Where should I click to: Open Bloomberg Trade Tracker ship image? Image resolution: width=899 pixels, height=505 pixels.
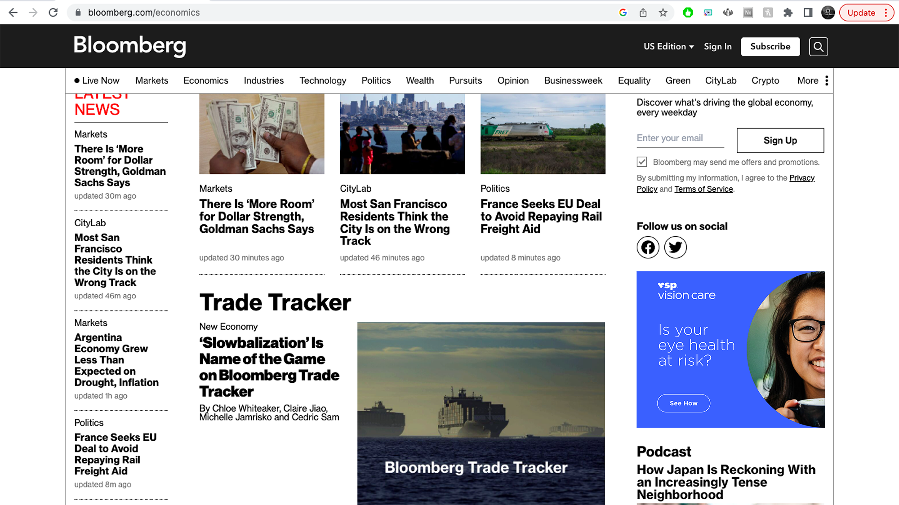481,413
